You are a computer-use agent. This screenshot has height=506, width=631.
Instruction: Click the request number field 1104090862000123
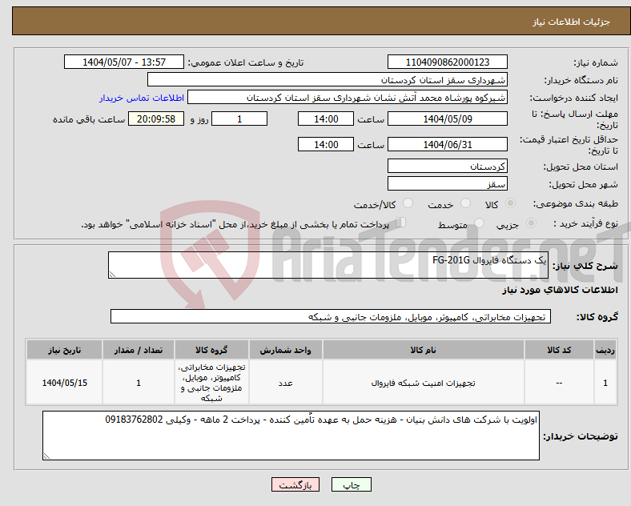[447, 62]
